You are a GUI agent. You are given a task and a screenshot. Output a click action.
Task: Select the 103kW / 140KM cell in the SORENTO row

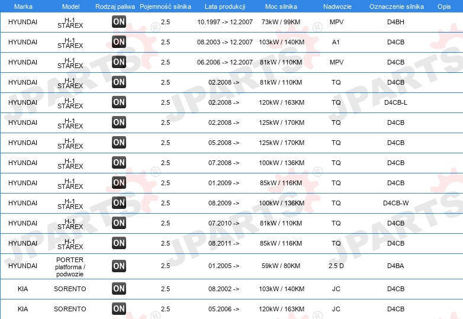(281, 289)
